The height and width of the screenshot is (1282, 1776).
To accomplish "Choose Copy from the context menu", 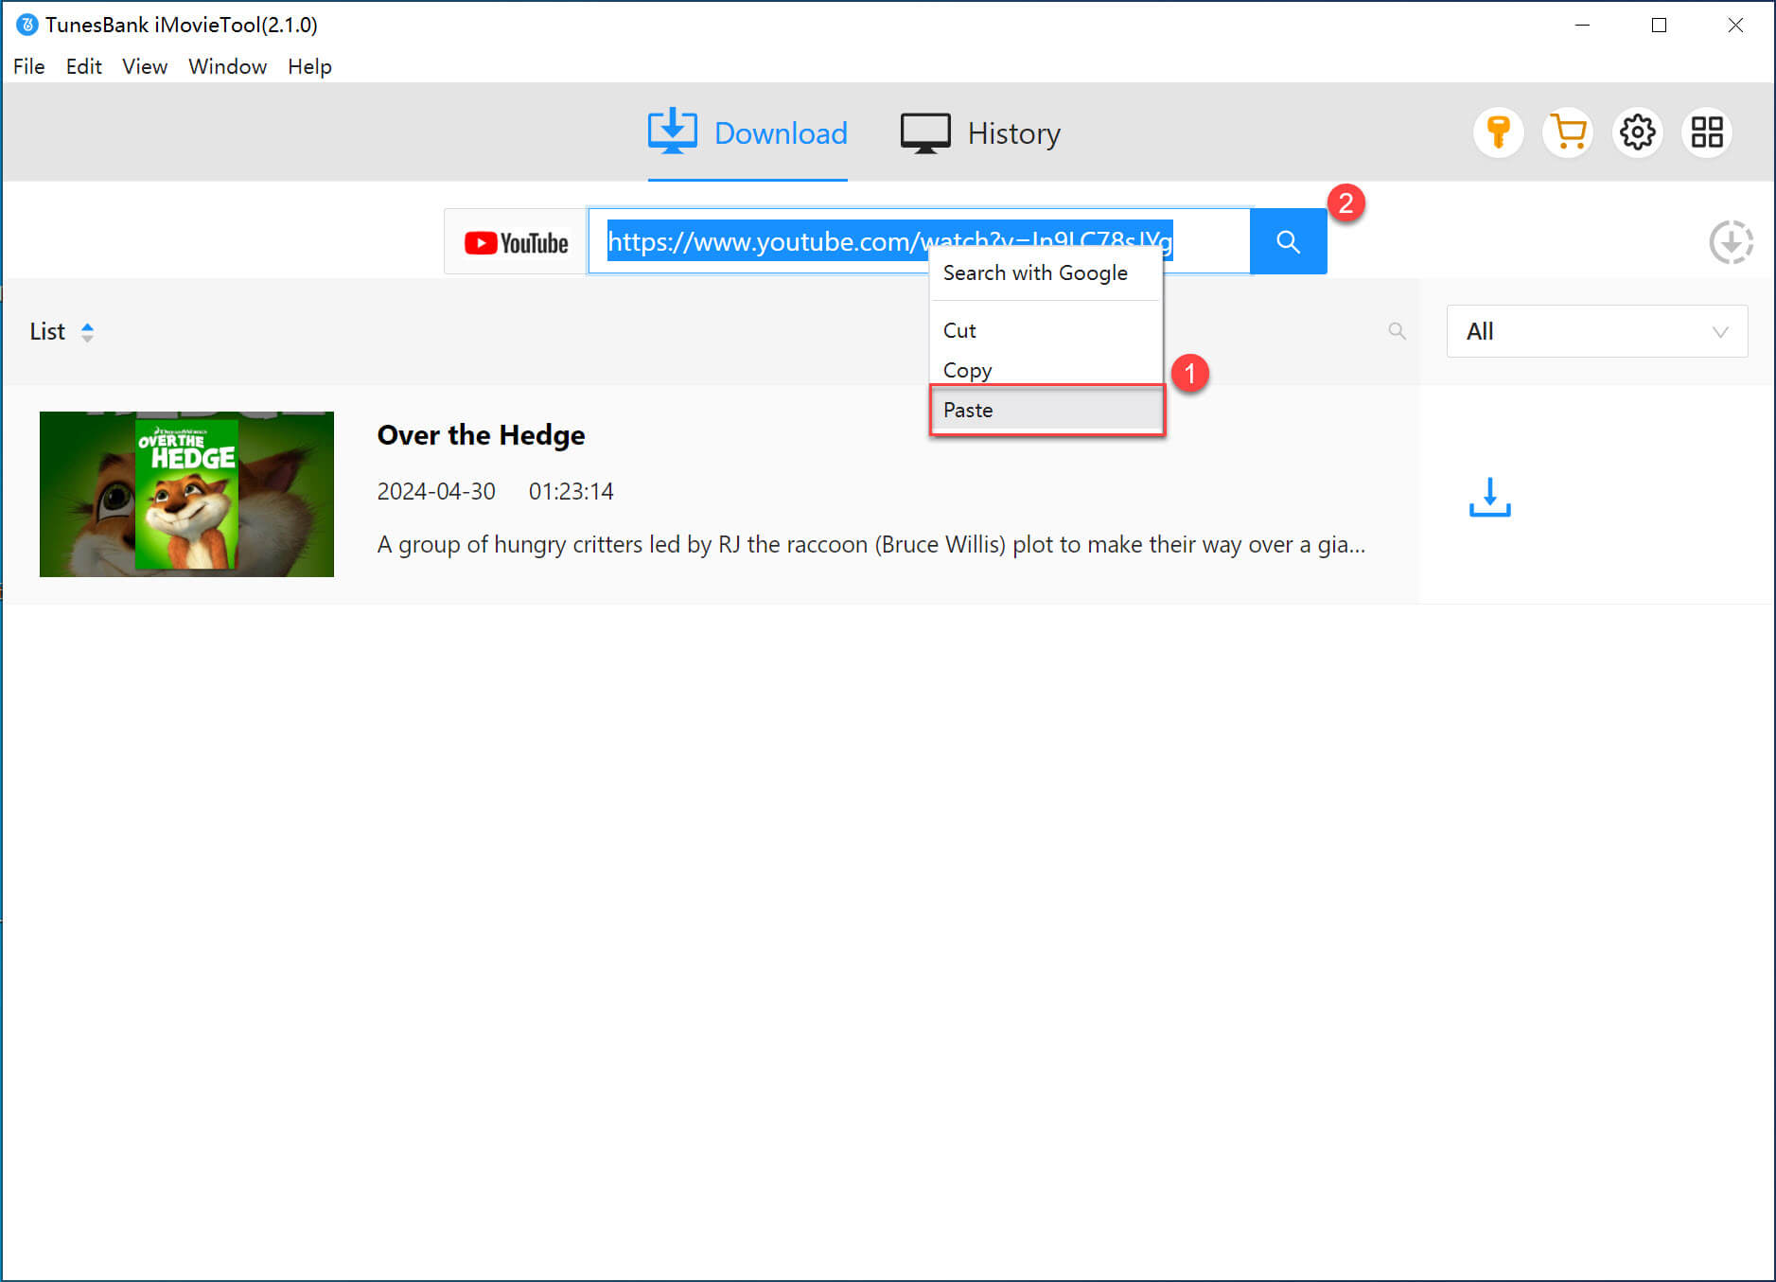I will point(967,370).
